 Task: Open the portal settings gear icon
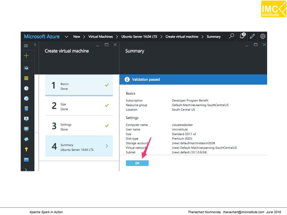[263, 36]
